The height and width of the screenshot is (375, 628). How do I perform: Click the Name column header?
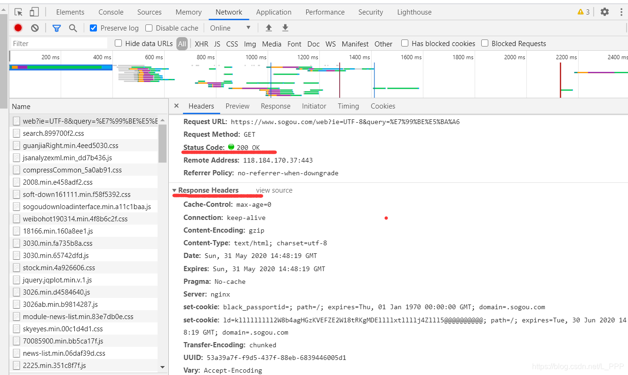[x=88, y=107]
